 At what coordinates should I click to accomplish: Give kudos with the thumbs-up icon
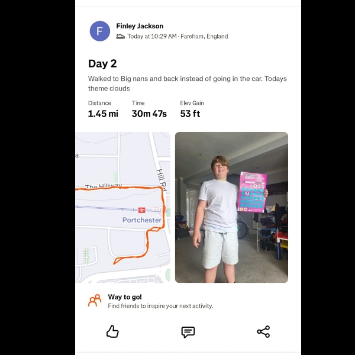(x=112, y=332)
